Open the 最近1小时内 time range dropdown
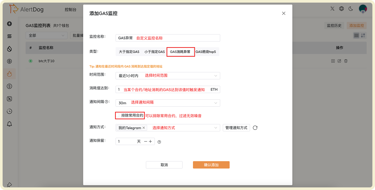Viewport: 375px width, 190px height. coord(168,76)
